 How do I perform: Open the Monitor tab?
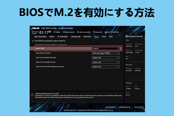point(87,37)
